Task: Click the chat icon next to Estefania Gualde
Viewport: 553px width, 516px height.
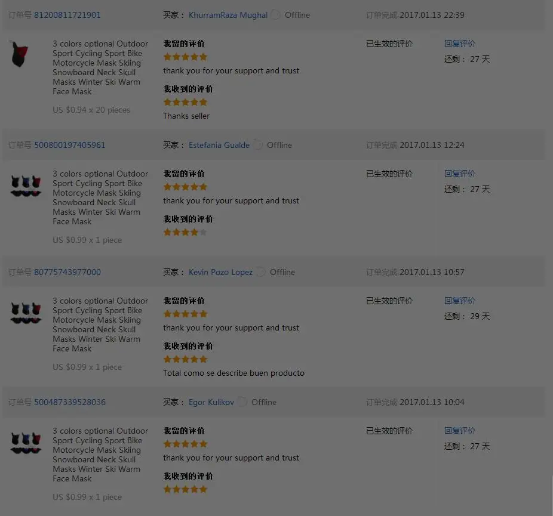Action: point(258,145)
